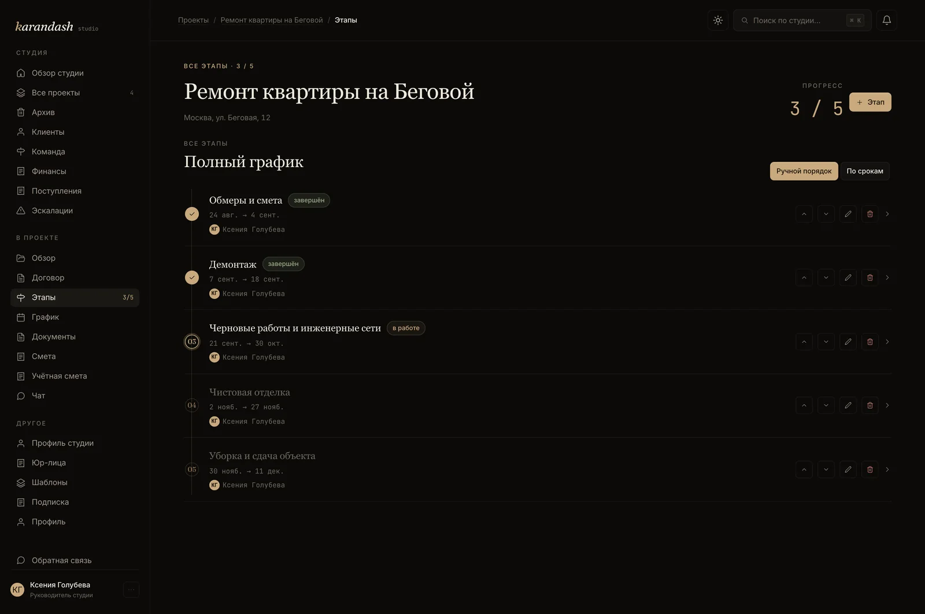Open the notifications bell
Screen dimensions: 925x614
(886, 20)
